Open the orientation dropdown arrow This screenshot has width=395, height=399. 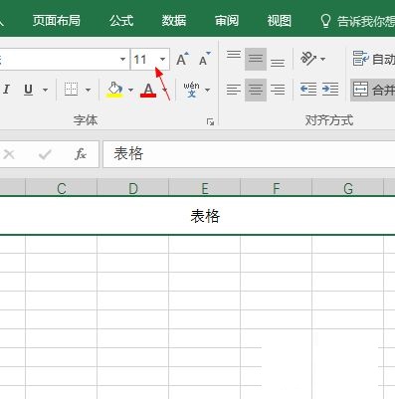pos(323,60)
